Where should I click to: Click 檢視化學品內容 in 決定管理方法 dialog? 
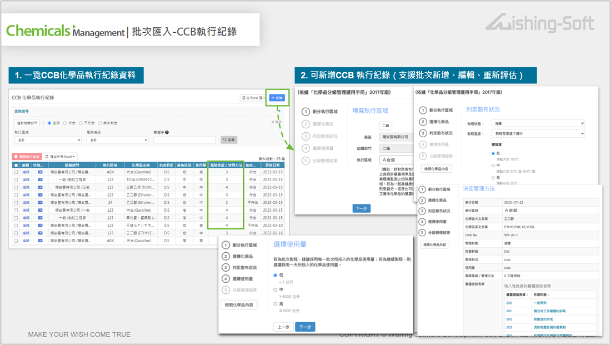click(x=435, y=245)
